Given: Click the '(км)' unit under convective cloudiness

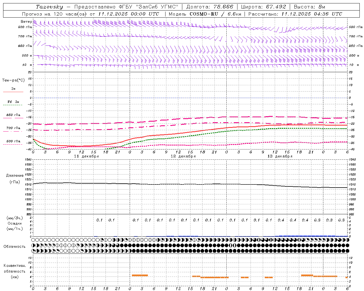Looking at the screenshot, I should (x=15, y=277).
